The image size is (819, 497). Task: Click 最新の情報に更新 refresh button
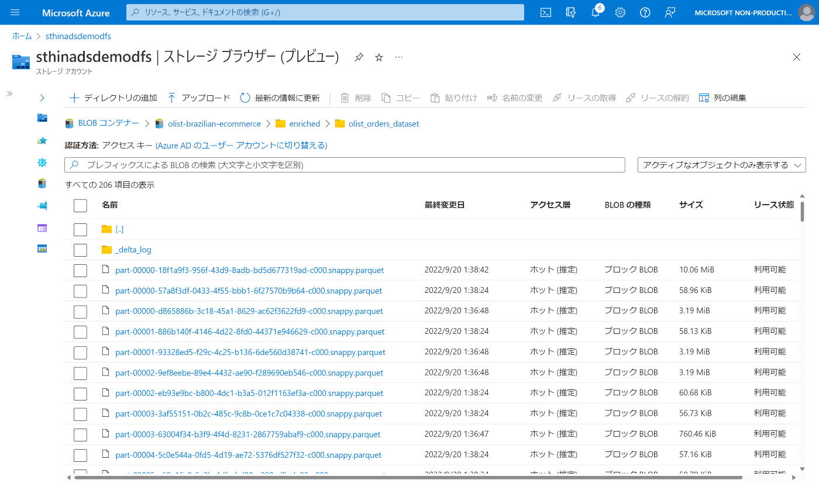click(x=280, y=98)
